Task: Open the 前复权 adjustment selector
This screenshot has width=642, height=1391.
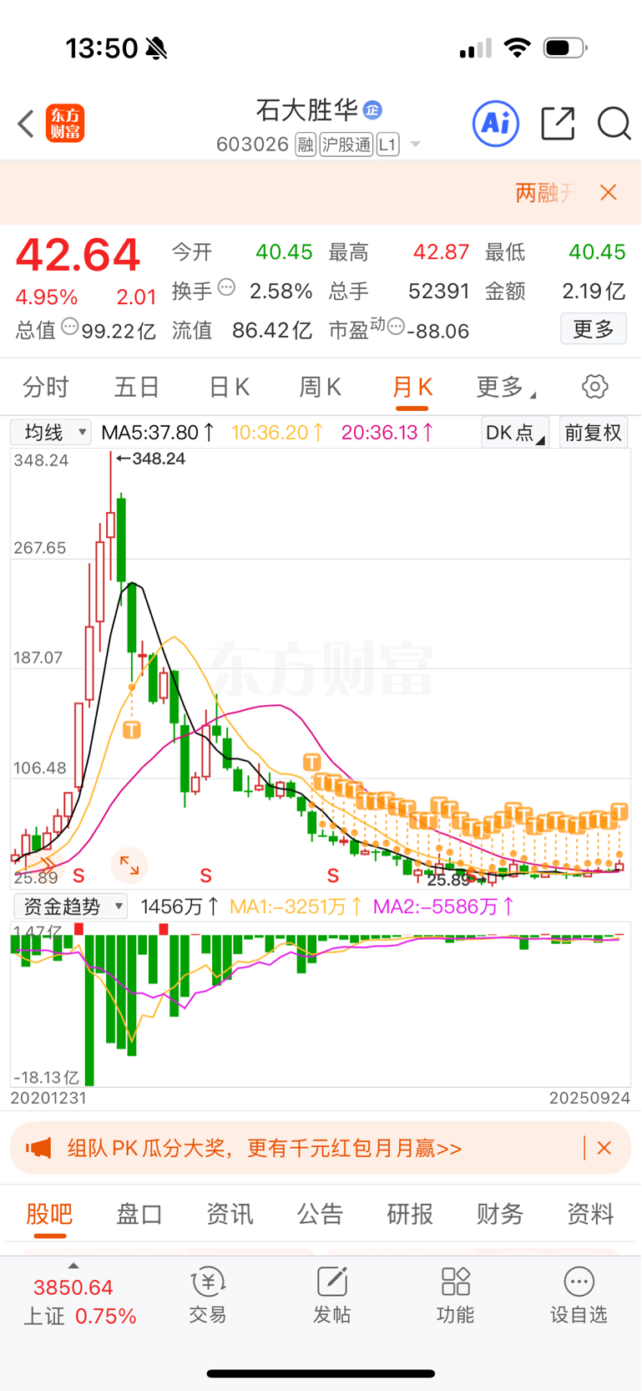Action: click(x=594, y=432)
